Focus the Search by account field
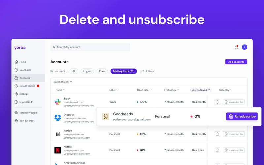264x165 pixels. coord(90,47)
